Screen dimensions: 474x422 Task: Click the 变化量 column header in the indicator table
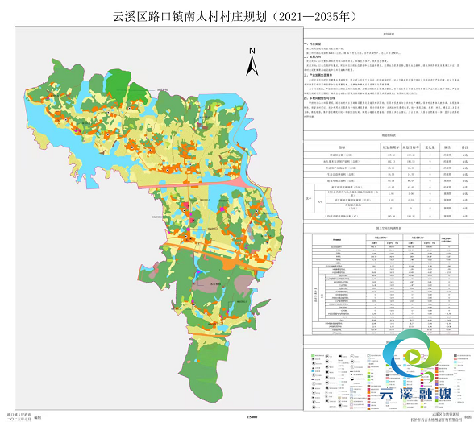(x=430, y=147)
